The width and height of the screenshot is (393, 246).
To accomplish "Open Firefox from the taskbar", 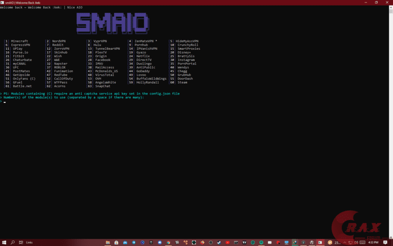I will click(202, 243).
